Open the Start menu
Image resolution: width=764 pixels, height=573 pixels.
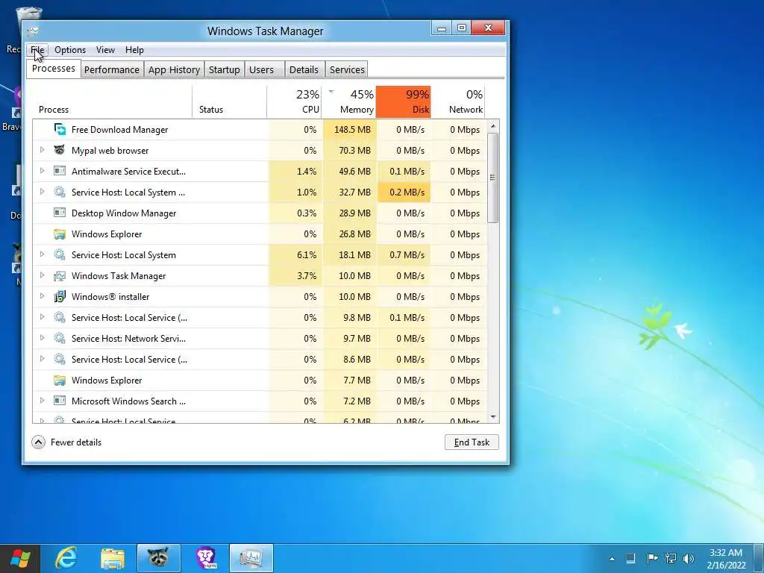point(20,558)
